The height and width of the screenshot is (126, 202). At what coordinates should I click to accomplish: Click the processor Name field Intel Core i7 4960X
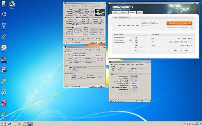(x=84, y=10)
